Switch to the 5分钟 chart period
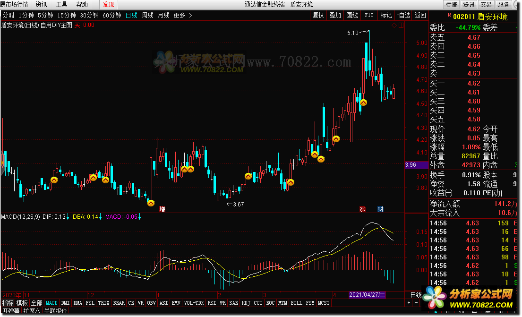The height and width of the screenshot is (317, 522). tap(45, 15)
